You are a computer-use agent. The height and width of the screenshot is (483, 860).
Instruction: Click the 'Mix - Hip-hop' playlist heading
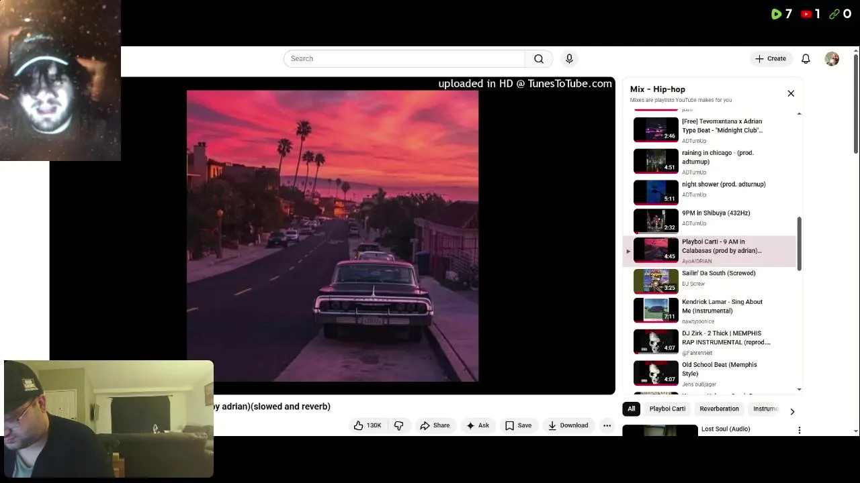tap(657, 89)
